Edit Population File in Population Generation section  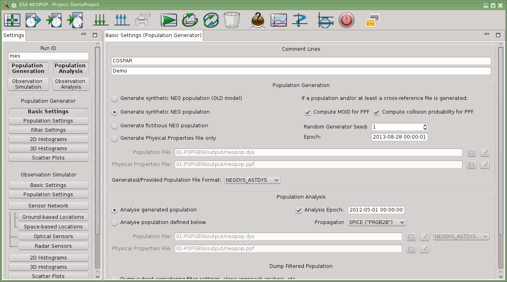point(485,152)
